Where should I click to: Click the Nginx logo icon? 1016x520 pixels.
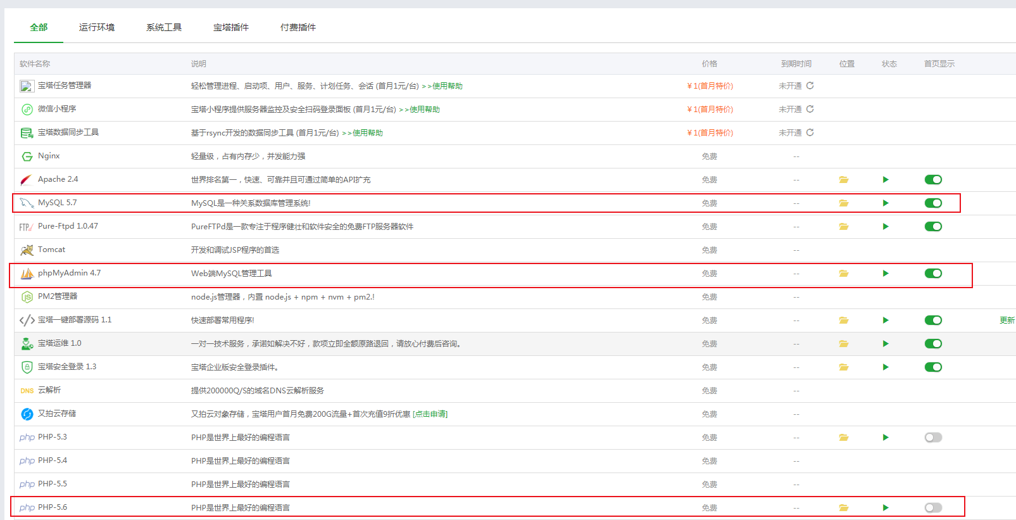coord(27,156)
